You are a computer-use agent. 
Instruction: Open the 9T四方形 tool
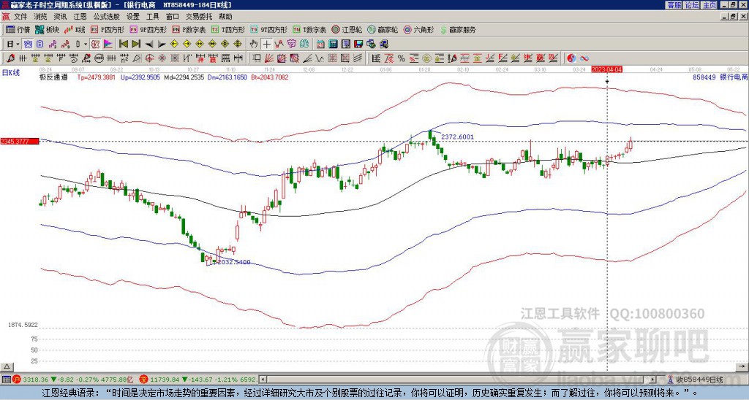268,29
